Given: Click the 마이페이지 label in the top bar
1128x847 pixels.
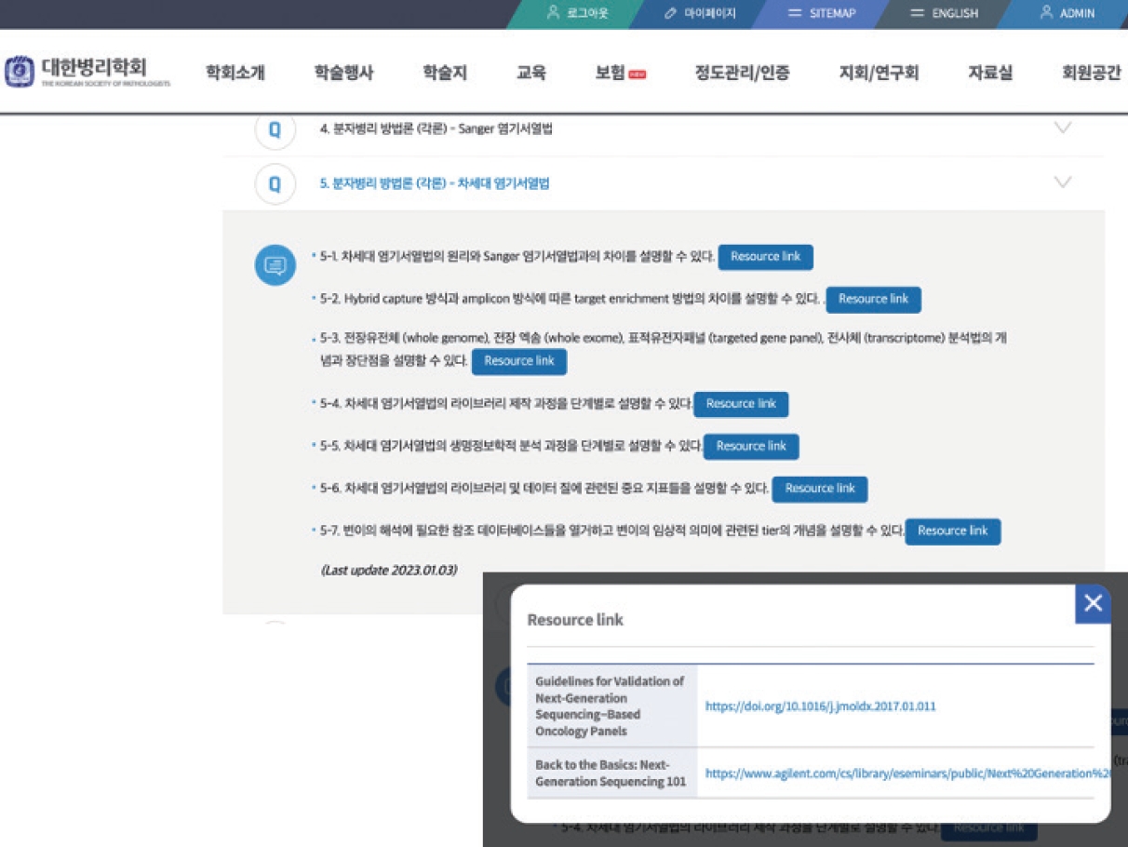Looking at the screenshot, I should pyautogui.click(x=710, y=13).
